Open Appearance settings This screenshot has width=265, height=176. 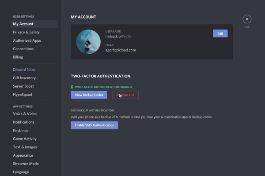click(23, 155)
